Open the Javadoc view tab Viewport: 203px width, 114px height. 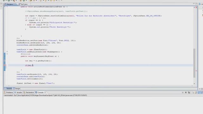[x=18, y=92]
